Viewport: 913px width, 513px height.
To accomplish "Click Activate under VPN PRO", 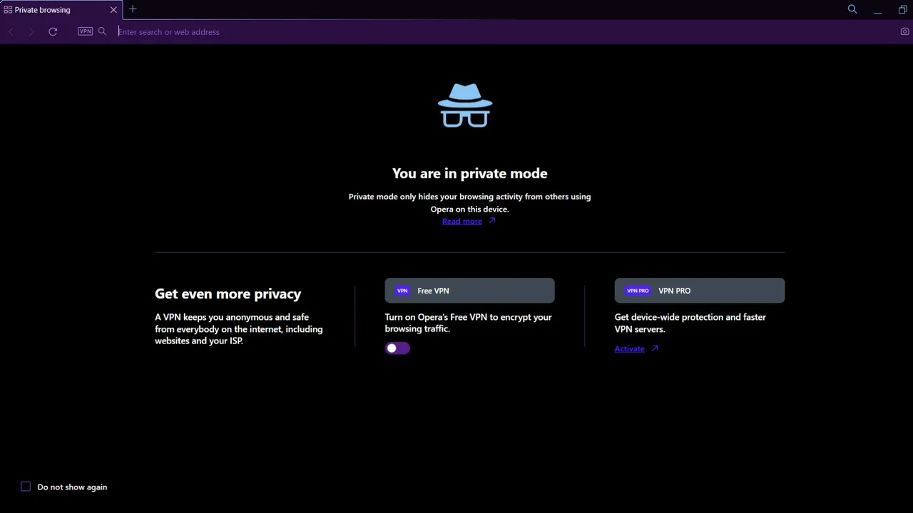I will pos(630,348).
